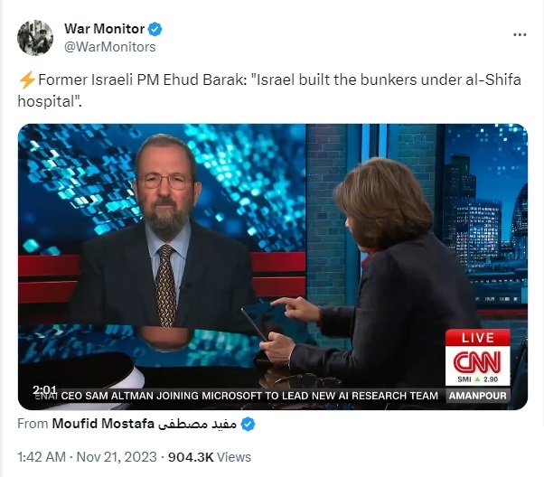Click the Arabic name مفيد مصطفى

pos(197,425)
